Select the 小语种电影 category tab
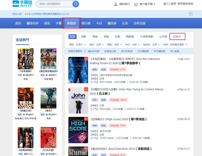Screen dimensions: 202x156 (146, 37)
